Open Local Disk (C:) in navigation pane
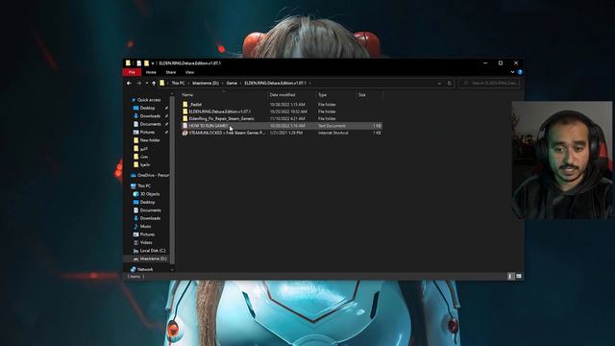 153,250
